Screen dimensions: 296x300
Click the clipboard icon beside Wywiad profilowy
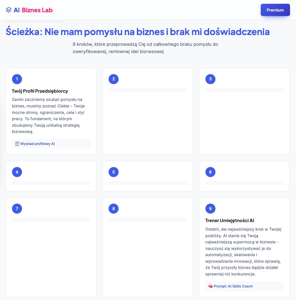17,143
